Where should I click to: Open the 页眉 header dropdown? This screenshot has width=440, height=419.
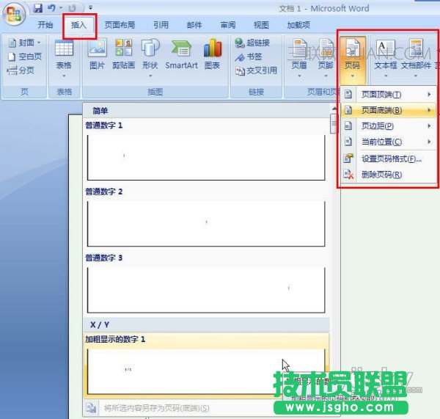(x=299, y=59)
